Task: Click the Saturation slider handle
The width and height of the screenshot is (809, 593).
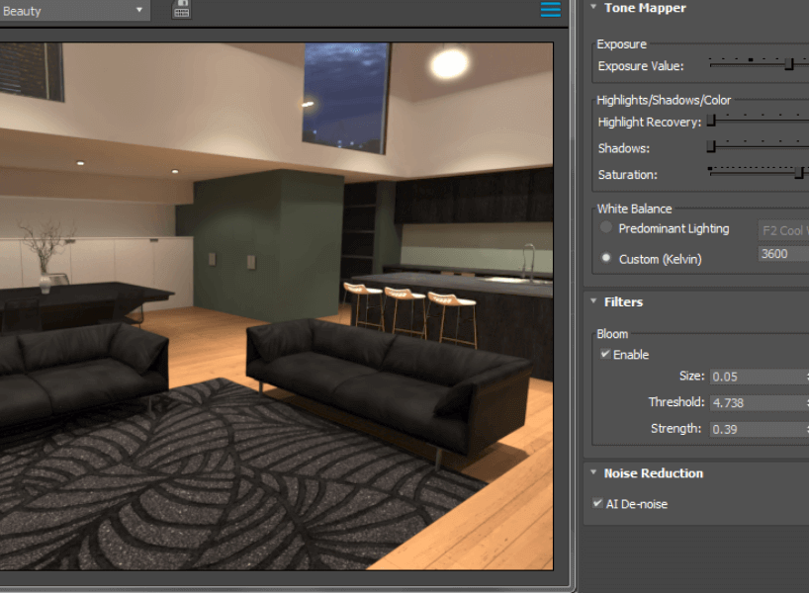Action: click(799, 173)
